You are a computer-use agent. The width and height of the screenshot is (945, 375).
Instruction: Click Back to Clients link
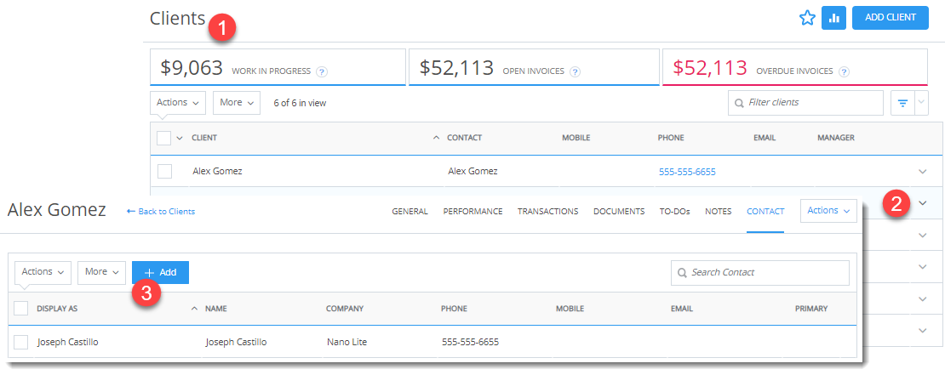[161, 212]
